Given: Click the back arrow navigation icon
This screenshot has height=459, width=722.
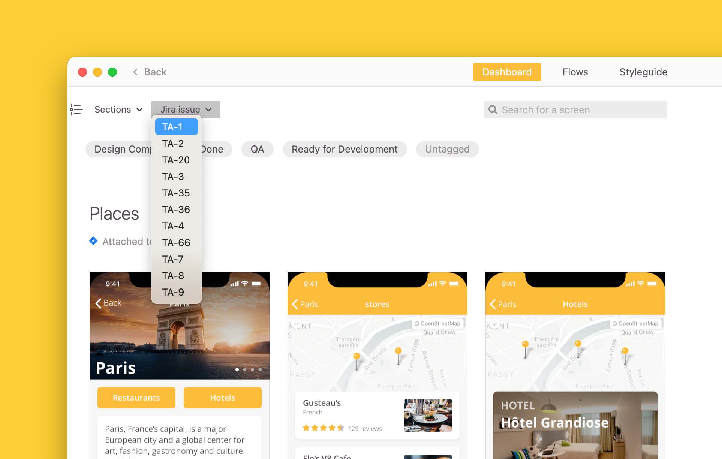Looking at the screenshot, I should [136, 72].
